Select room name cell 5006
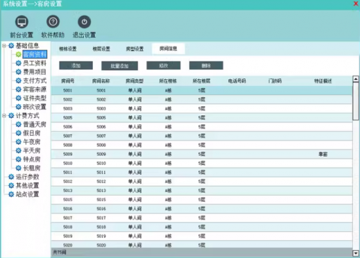This screenshot has width=360, height=258. tap(101, 127)
